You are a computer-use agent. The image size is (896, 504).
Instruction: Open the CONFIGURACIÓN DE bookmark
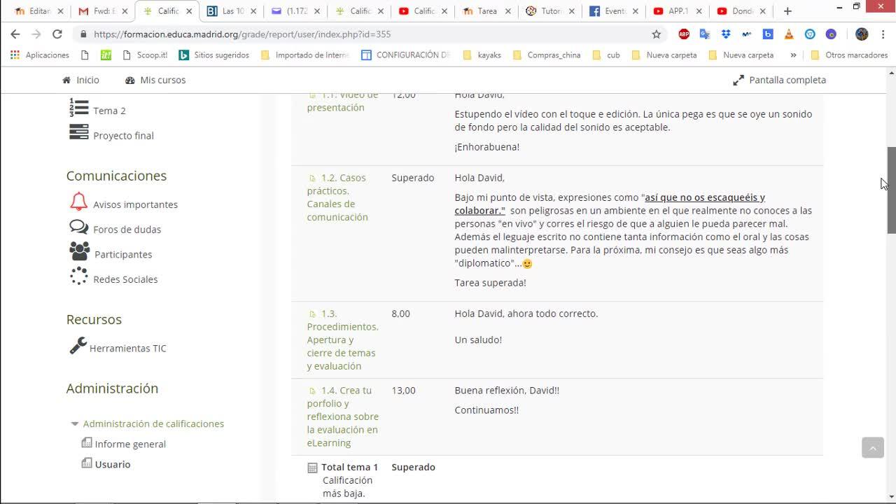[x=406, y=55]
